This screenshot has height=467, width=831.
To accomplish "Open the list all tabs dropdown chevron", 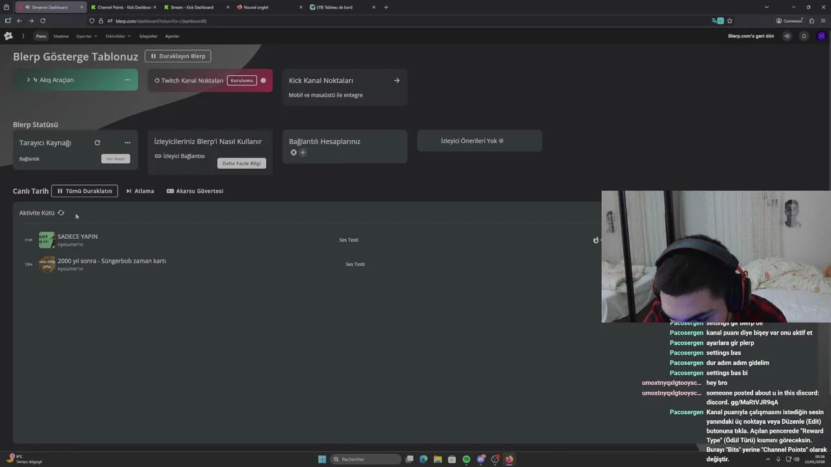I will click(767, 7).
